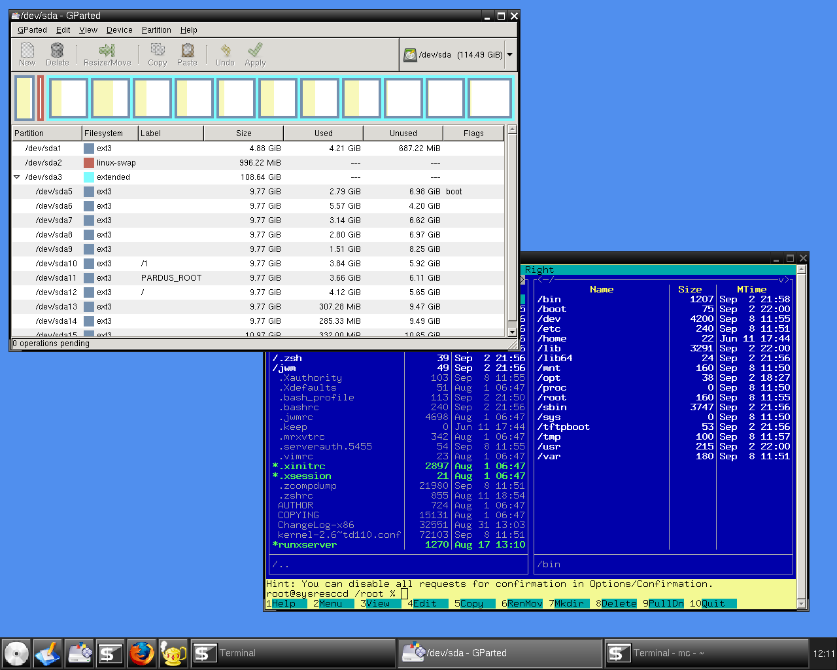Click the Paste partition toolbar icon
This screenshot has width=837, height=670.
point(187,54)
